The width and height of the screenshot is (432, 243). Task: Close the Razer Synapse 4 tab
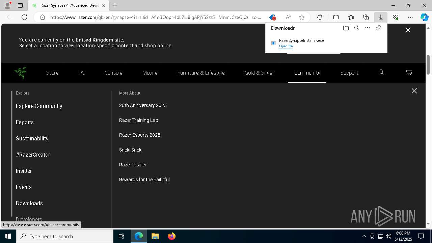104,5
